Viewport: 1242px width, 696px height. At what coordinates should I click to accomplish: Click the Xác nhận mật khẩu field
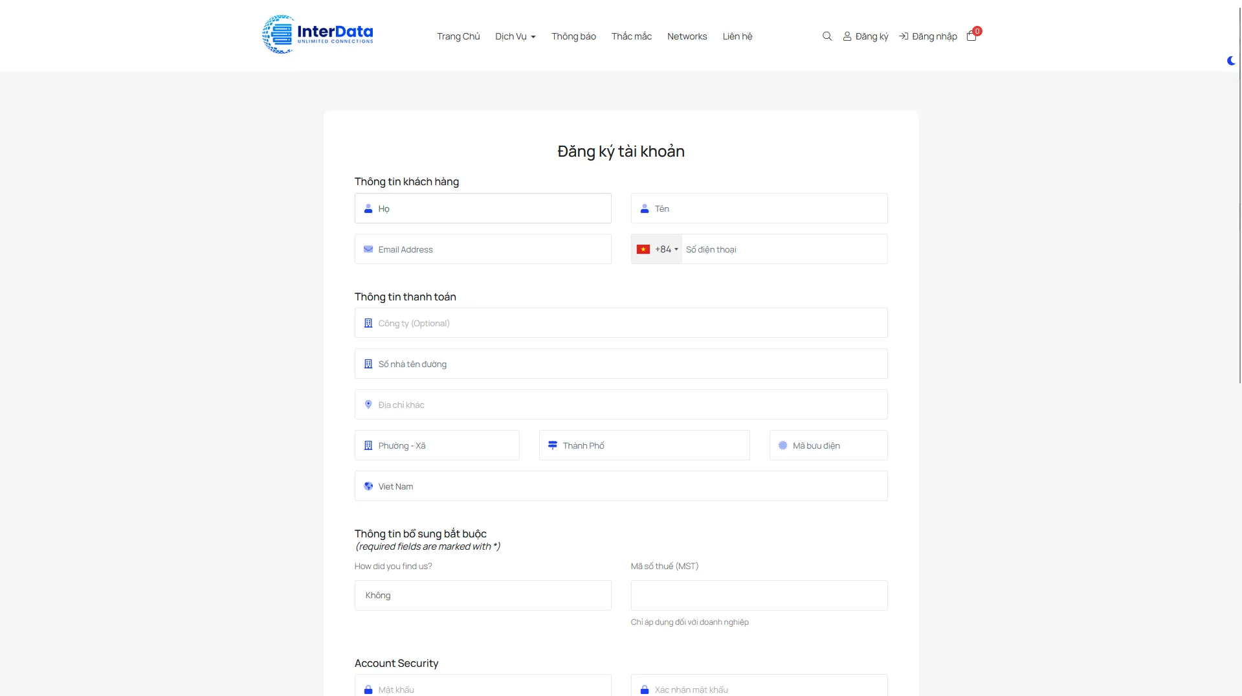coord(759,686)
